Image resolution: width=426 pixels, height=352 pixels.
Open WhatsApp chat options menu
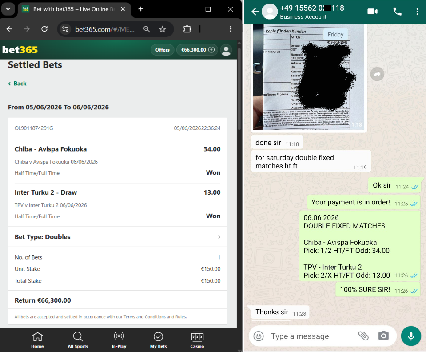417,12
